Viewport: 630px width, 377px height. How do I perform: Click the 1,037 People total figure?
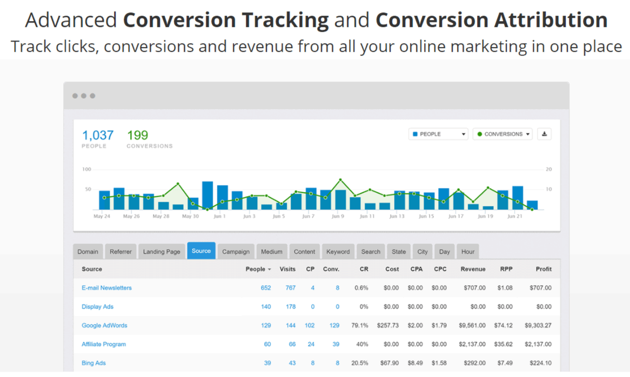point(98,135)
